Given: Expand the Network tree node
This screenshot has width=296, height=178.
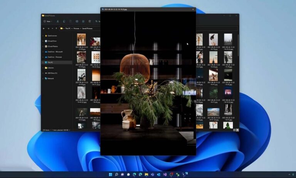Looking at the screenshot, I should pos(43,78).
